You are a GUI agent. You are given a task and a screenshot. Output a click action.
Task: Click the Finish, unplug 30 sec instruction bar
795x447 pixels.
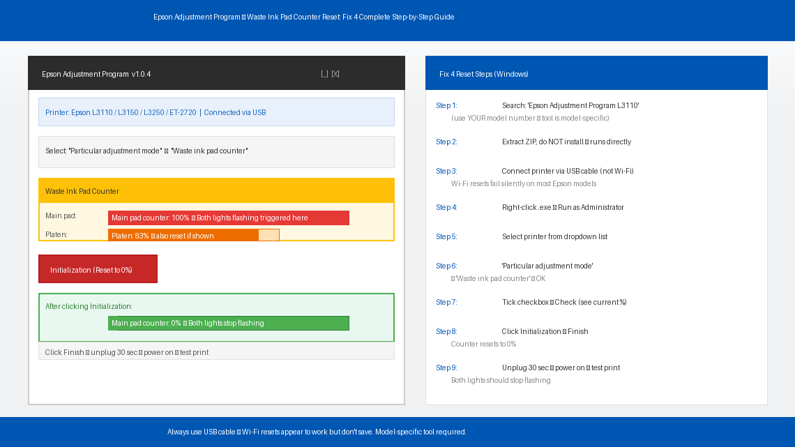click(x=216, y=352)
